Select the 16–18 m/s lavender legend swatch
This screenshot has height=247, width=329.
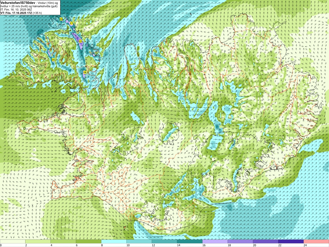tap(215, 242)
